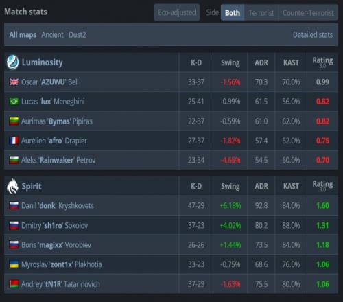Click the Luminosity team logo
The image size is (343, 302).
tap(12, 62)
